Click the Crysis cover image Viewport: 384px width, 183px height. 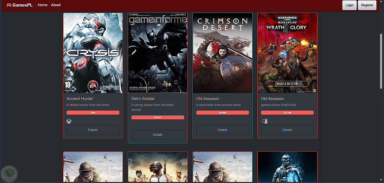click(93, 53)
